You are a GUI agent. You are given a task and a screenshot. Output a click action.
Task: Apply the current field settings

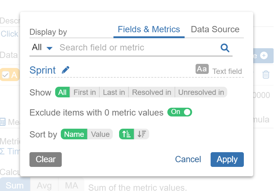click(x=227, y=159)
